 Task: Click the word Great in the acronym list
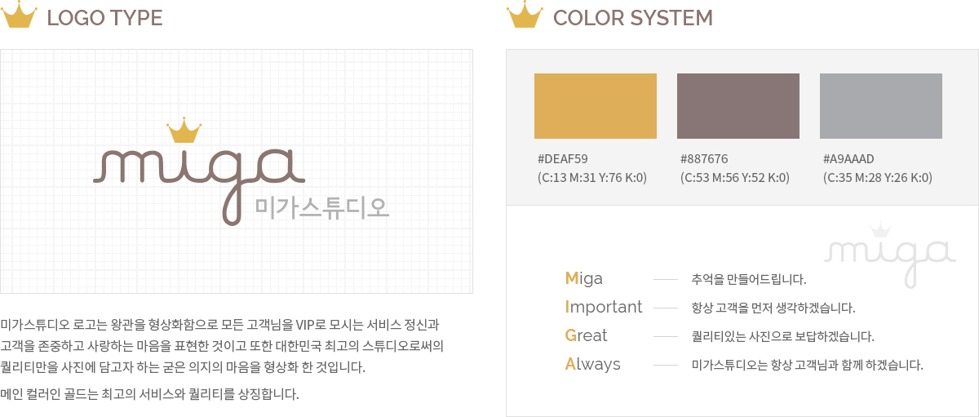coord(586,336)
